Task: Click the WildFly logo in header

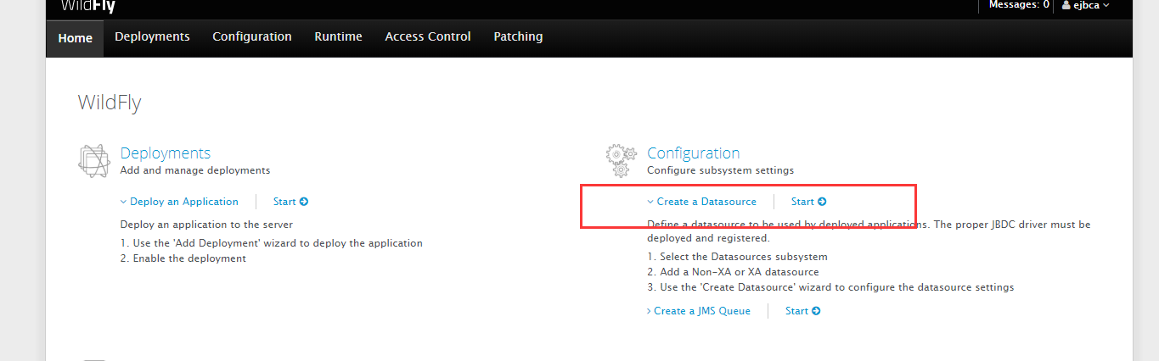Action: click(88, 7)
